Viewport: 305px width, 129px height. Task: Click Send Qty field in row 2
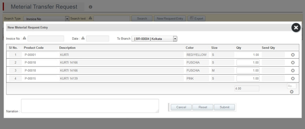click(x=273, y=62)
